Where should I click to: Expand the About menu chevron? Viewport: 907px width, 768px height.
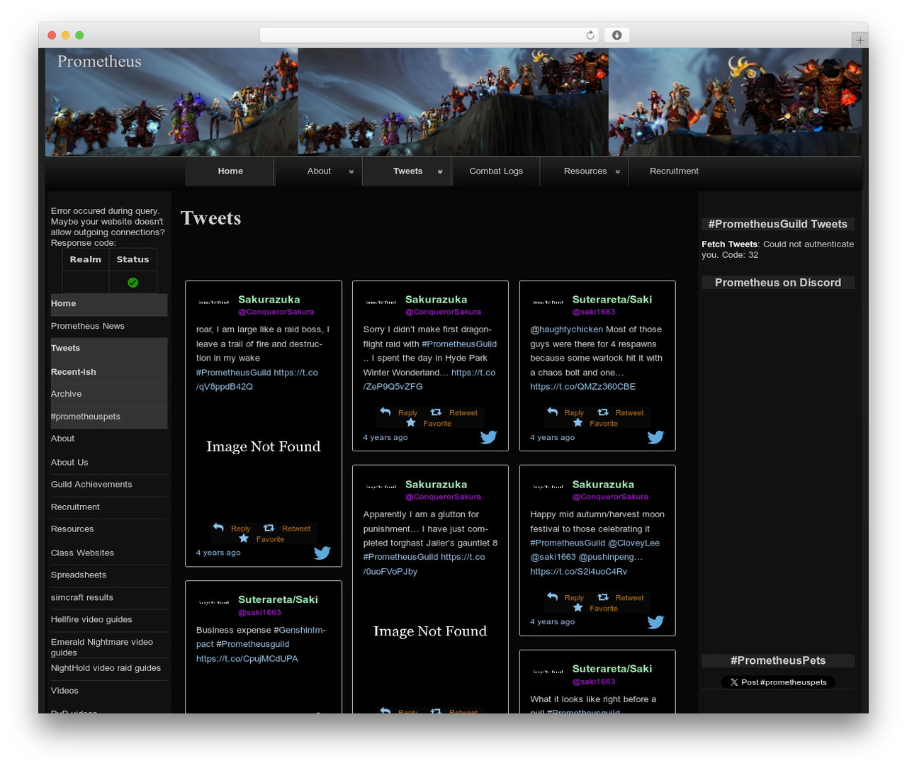351,171
